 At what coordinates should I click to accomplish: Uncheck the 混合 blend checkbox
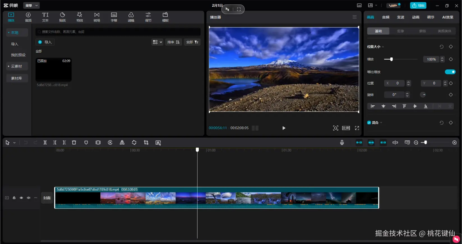pyautogui.click(x=369, y=123)
